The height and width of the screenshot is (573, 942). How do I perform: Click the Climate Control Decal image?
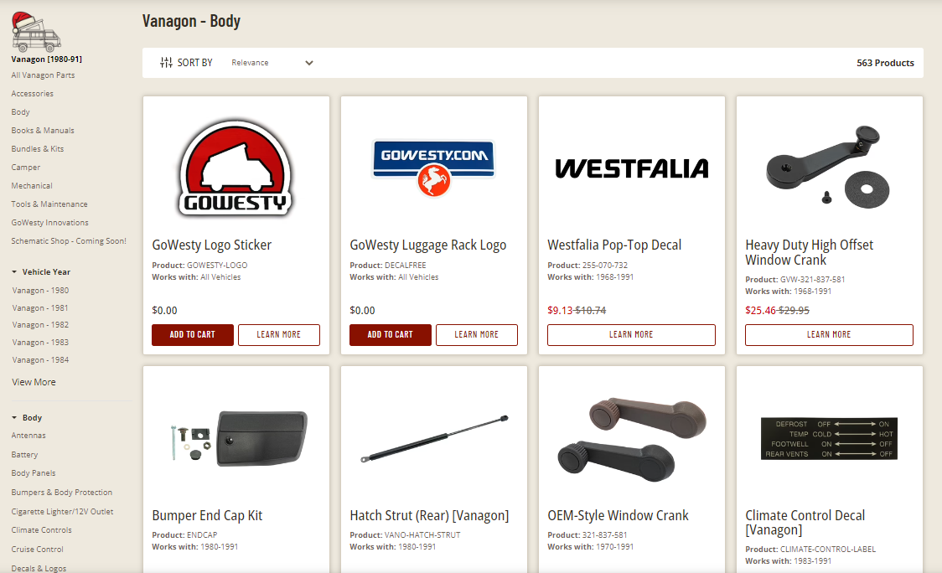click(x=829, y=438)
